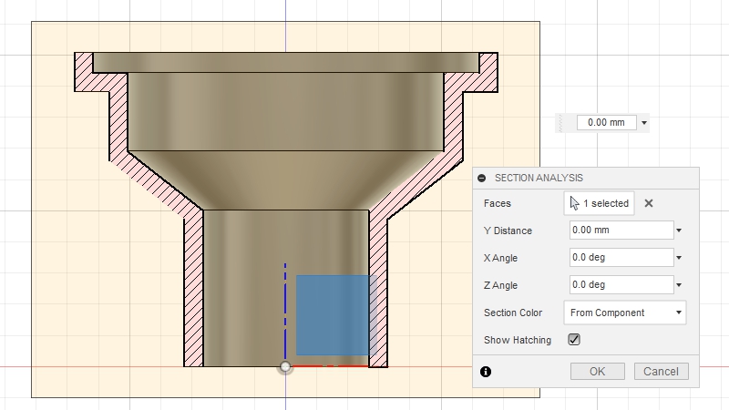Click the floating 0.00 mm canvas field
729x410 pixels.
pos(606,123)
